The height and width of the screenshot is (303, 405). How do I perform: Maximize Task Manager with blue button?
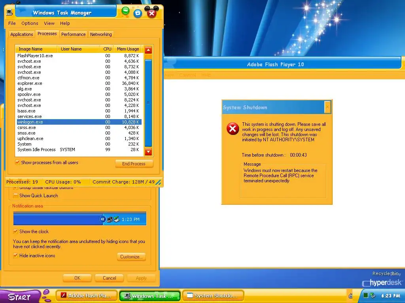tap(138, 13)
